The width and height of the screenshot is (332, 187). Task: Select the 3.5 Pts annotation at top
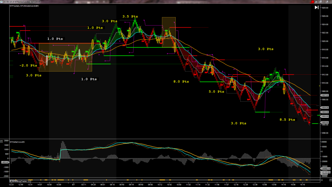tap(130, 16)
